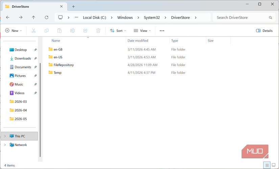
Task: Open a new tab with plus button
Action: click(x=73, y=6)
